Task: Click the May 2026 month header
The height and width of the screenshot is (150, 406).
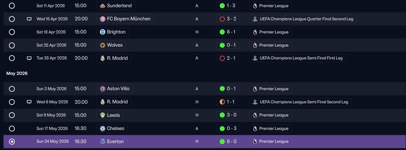Action: [x=17, y=73]
